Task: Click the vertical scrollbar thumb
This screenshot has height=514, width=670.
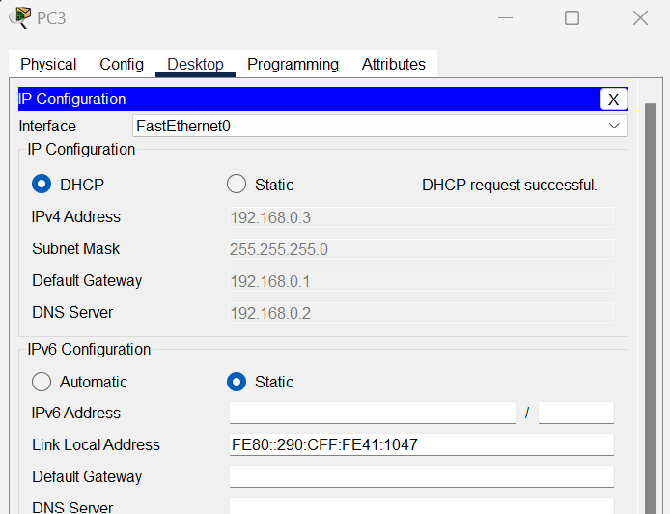Action: [650, 308]
